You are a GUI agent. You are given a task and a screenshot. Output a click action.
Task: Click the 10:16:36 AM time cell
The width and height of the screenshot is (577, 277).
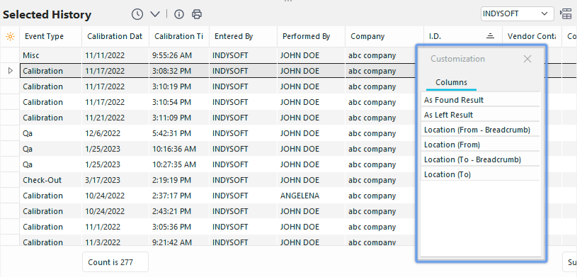(x=179, y=149)
